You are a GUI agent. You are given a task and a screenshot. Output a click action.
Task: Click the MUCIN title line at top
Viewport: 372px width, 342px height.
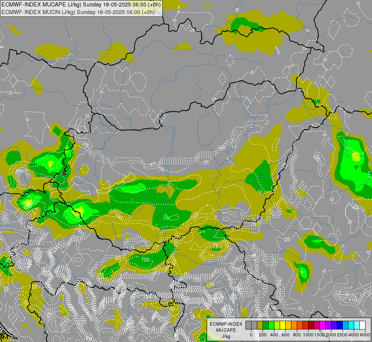click(78, 12)
